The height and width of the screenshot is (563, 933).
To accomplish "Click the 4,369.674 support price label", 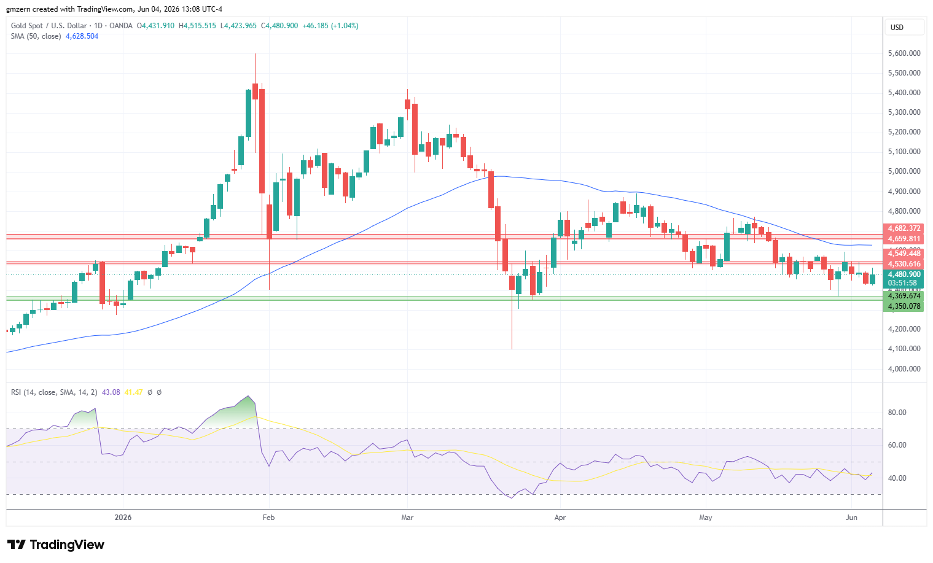I will (903, 296).
